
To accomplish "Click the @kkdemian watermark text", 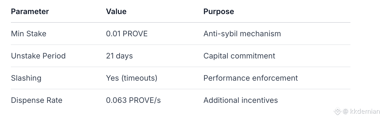I will (x=361, y=111).
